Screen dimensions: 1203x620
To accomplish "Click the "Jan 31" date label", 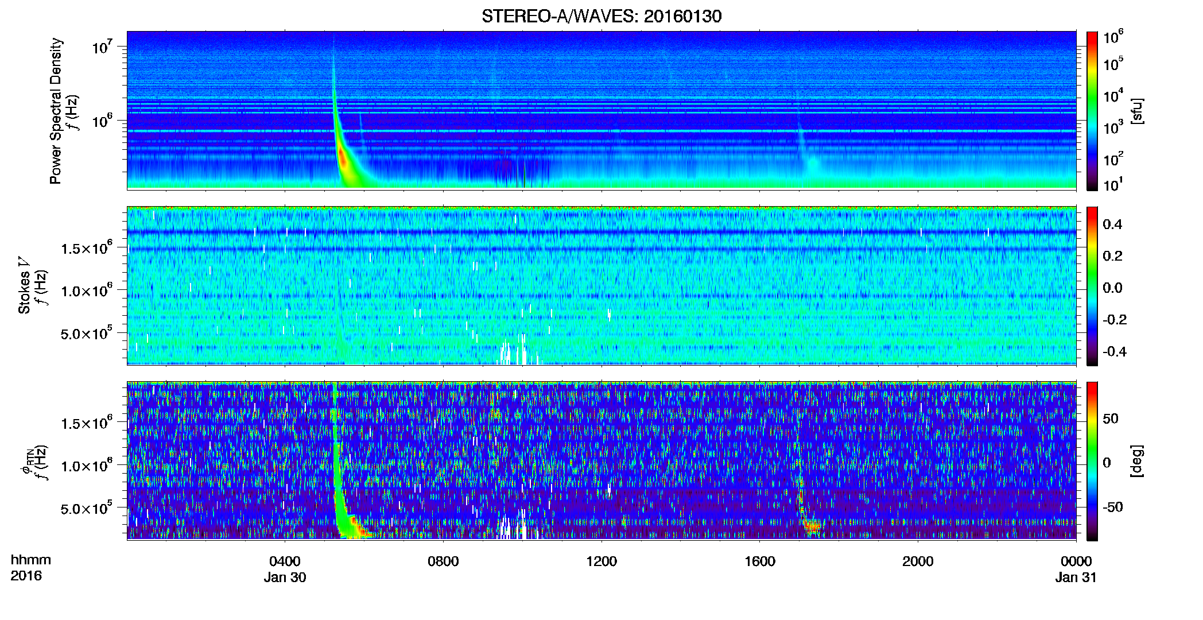I will pyautogui.click(x=1076, y=577).
